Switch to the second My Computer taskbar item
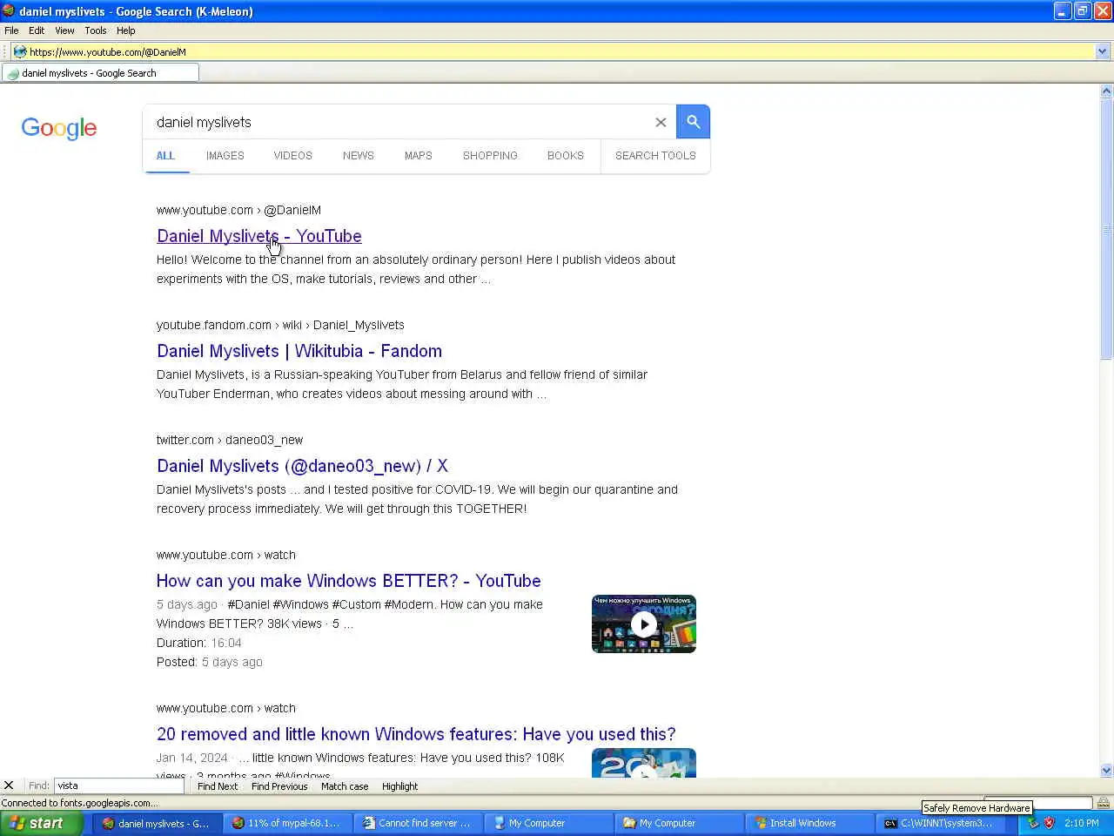The height and width of the screenshot is (836, 1114). click(679, 823)
